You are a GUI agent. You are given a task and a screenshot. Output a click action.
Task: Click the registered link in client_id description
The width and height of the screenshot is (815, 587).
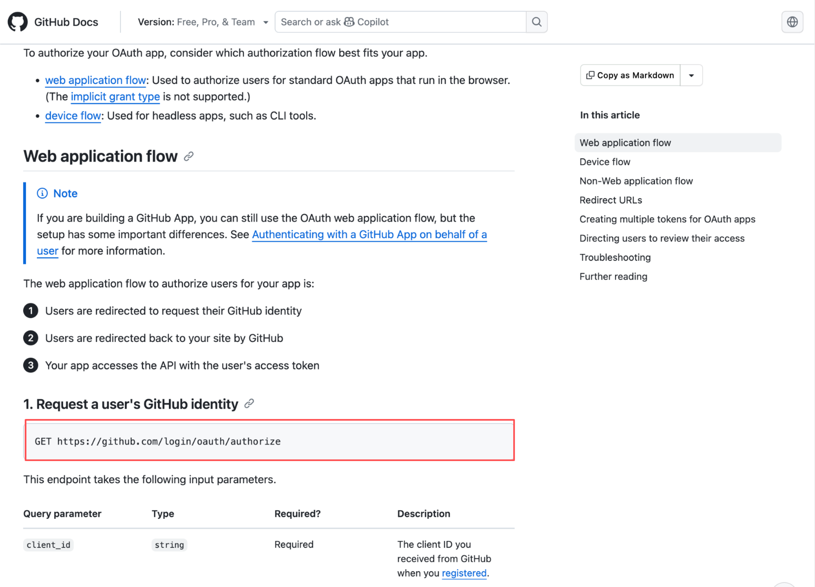[464, 573]
